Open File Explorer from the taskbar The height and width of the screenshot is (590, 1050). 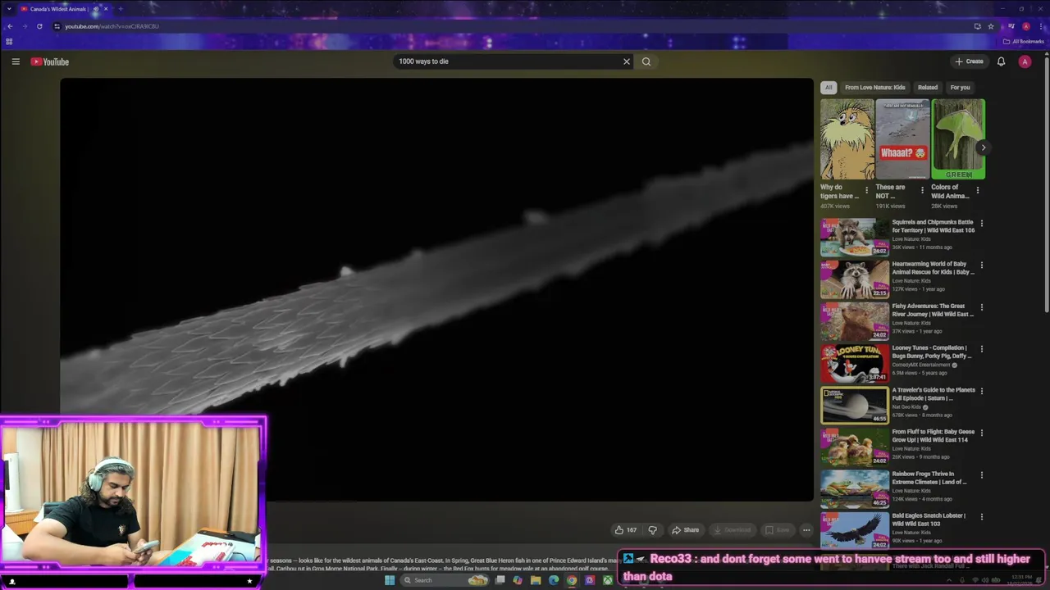(536, 580)
